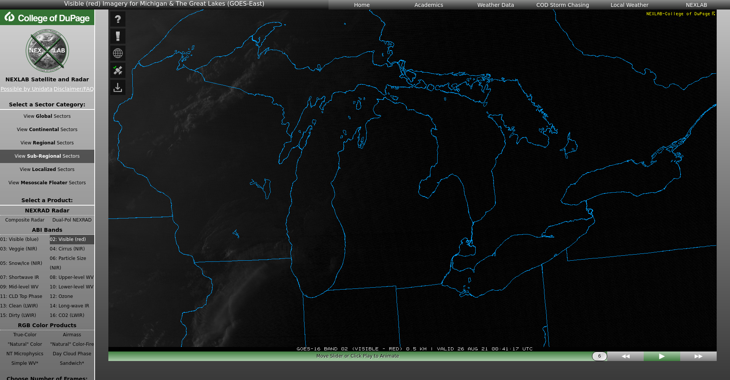The height and width of the screenshot is (380, 730).
Task: Click the NEXLAB circular logo
Action: [x=47, y=51]
